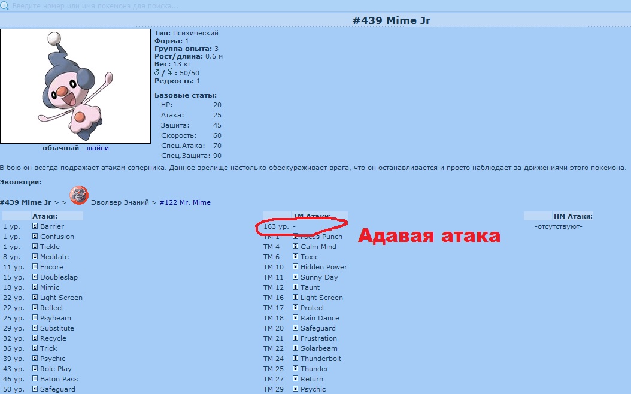Image resolution: width=631 pixels, height=394 pixels.
Task: Open the shiny form link
Action: pos(98,148)
